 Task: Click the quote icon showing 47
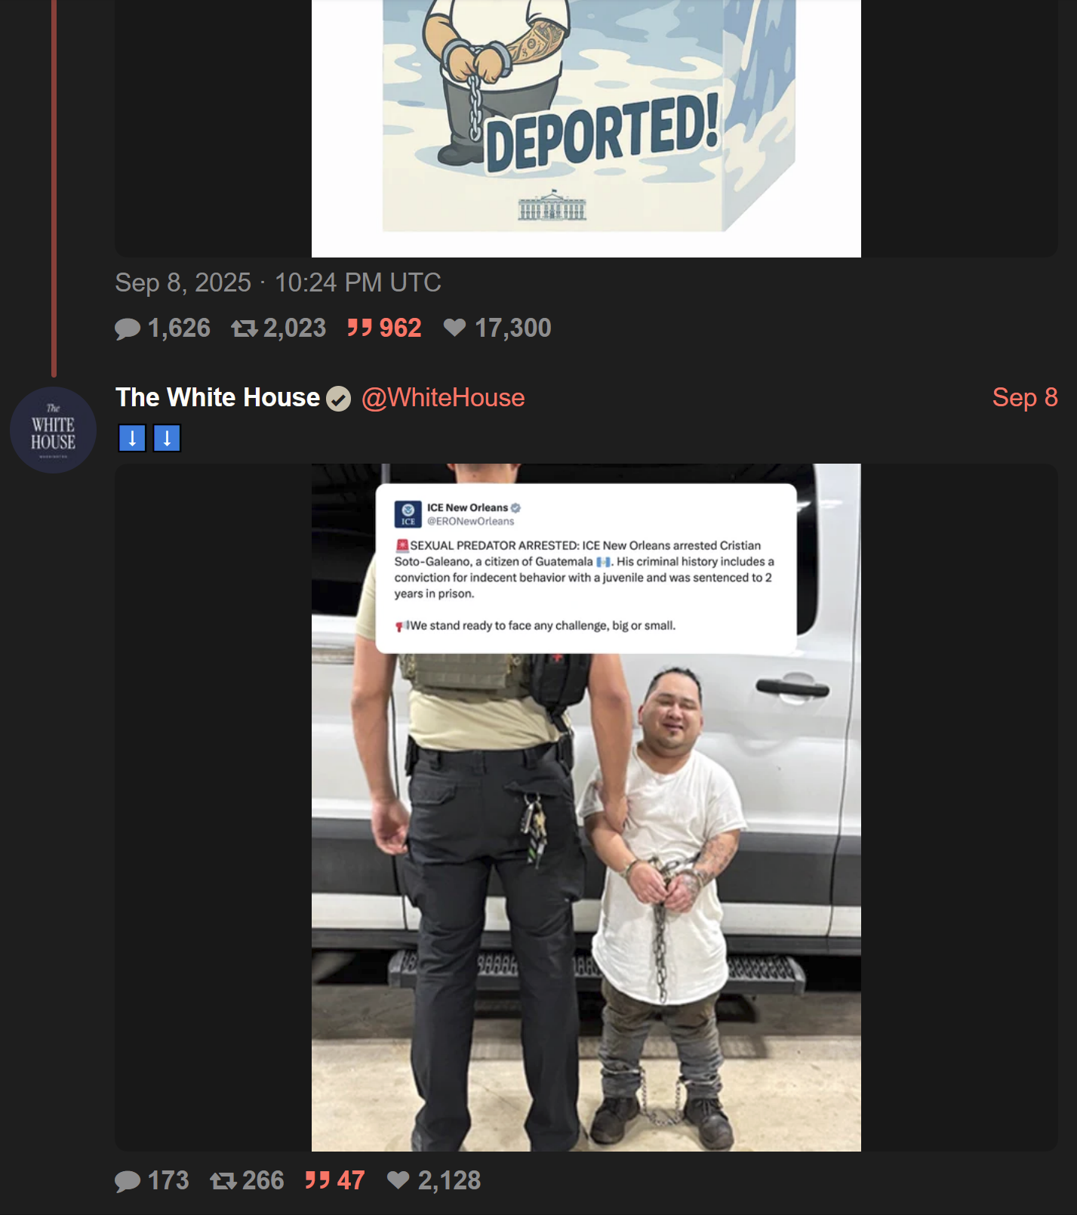tap(318, 1180)
